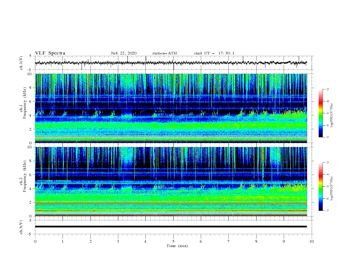The height and width of the screenshot is (271, 351).
Task: Click time axis tick label "9"
Action: pos(284,241)
